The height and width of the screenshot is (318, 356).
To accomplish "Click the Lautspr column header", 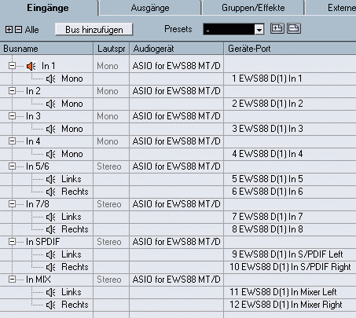I will (x=112, y=49).
